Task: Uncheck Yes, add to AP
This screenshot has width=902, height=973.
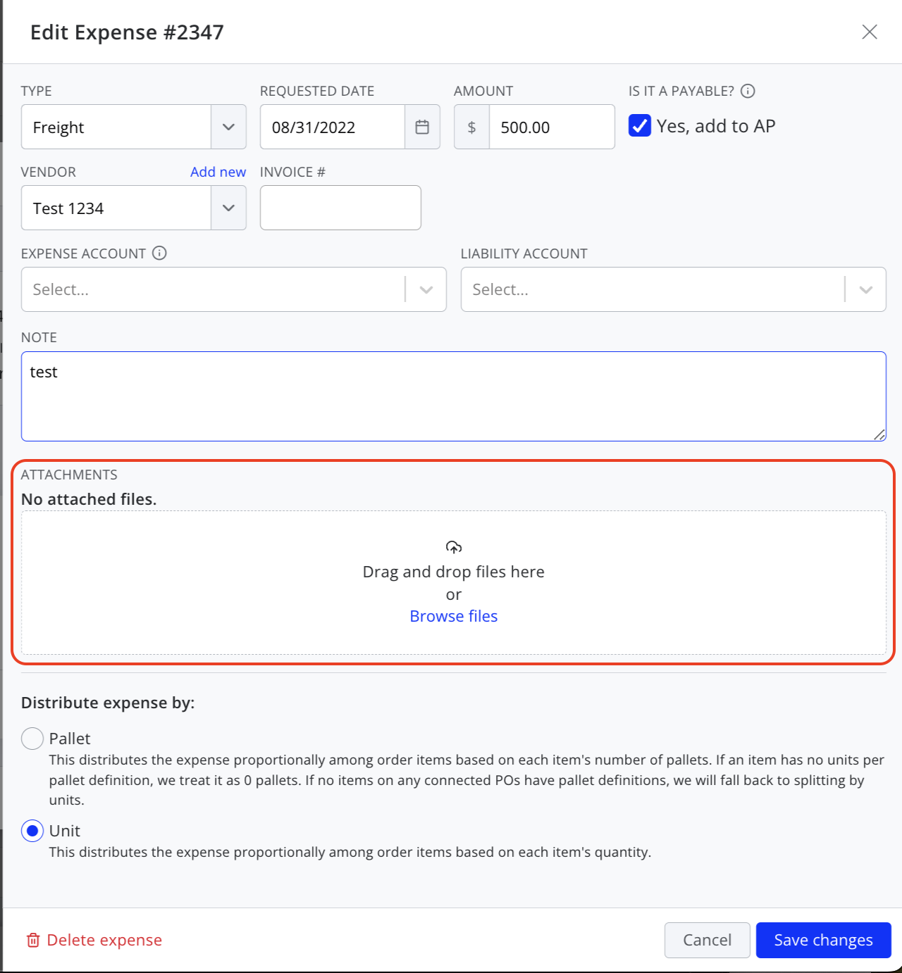Action: pyautogui.click(x=640, y=126)
